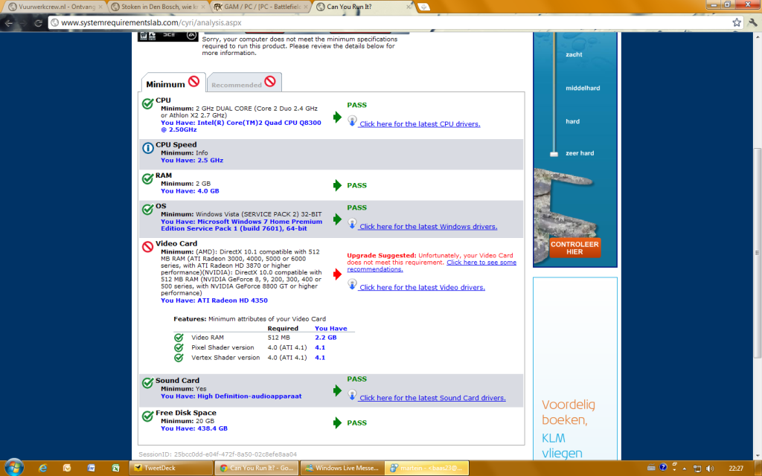Click the scroll-up arrow of the page scrollbar

click(x=757, y=36)
